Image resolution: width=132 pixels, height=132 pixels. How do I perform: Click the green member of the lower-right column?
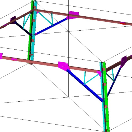pos(106,97)
